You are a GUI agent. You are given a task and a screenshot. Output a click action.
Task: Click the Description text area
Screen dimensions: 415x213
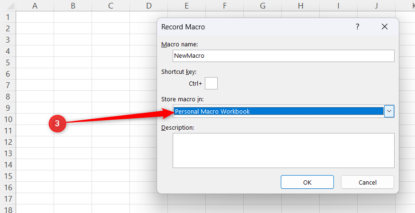(x=284, y=151)
